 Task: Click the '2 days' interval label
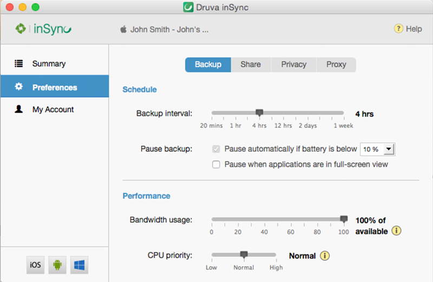click(307, 126)
